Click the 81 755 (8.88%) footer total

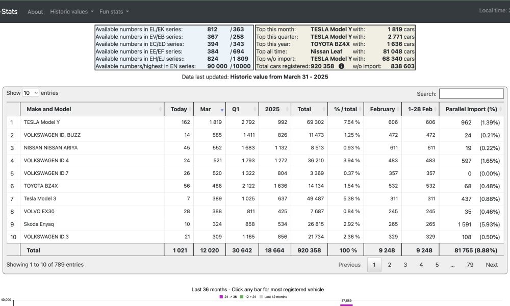pos(475,250)
